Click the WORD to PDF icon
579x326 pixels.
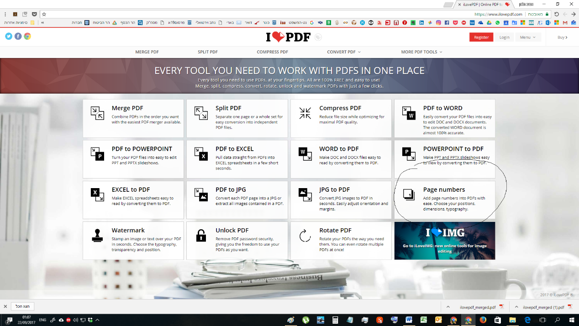point(305,153)
